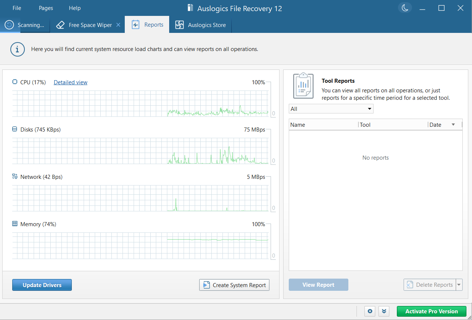
Task: Close the Free Space Wiper tab
Action: [118, 25]
